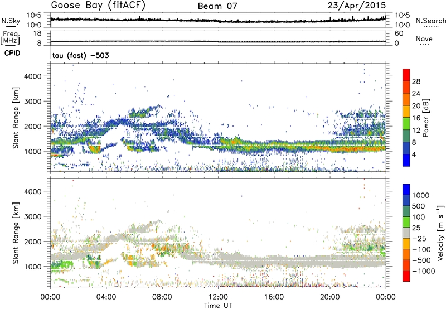
Task: Click the "20:00" time tick label
Action: point(330,297)
